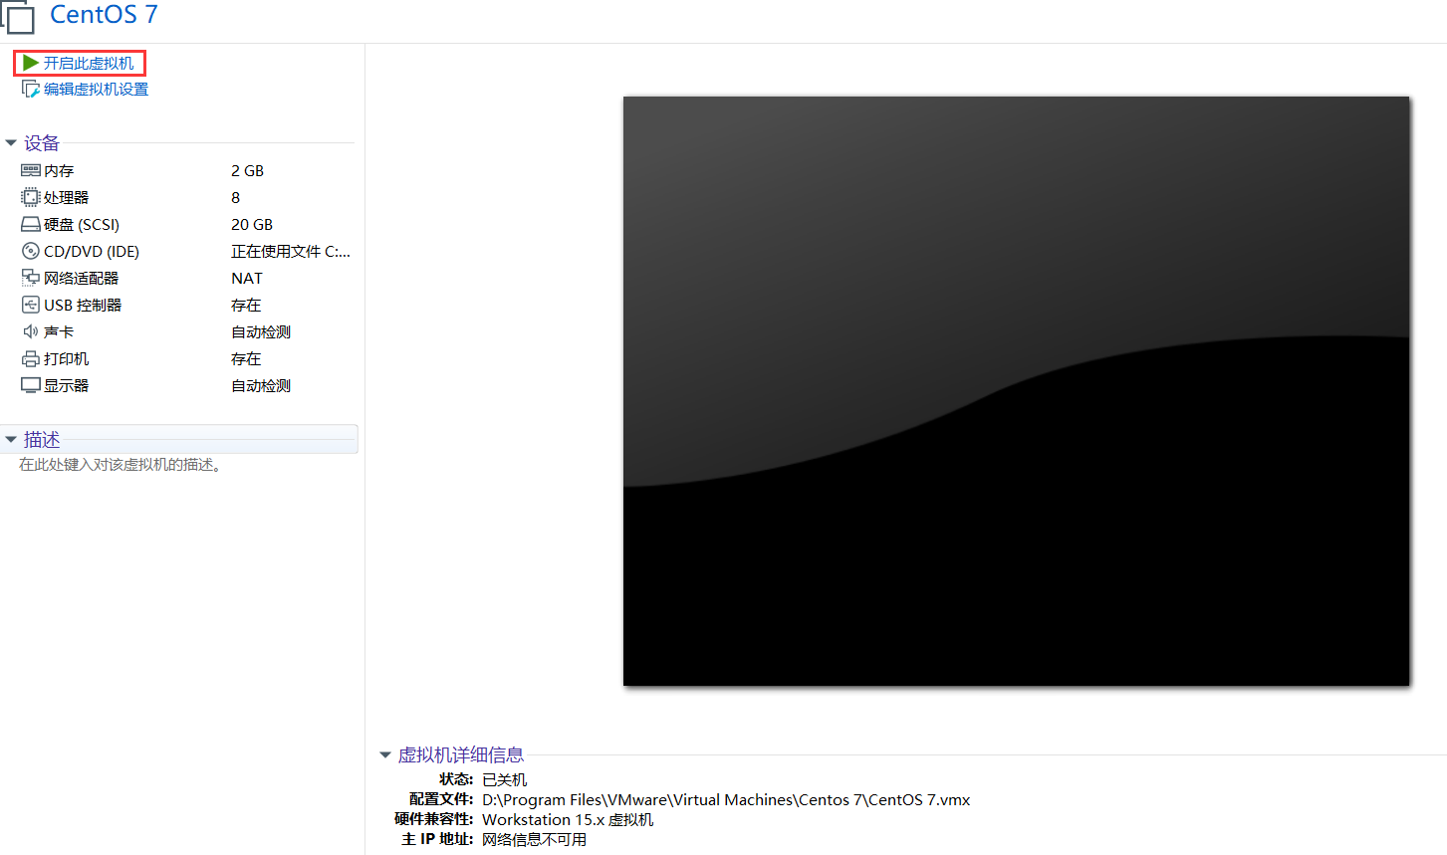Click the hard disk (SCSI) icon

[x=31, y=225]
